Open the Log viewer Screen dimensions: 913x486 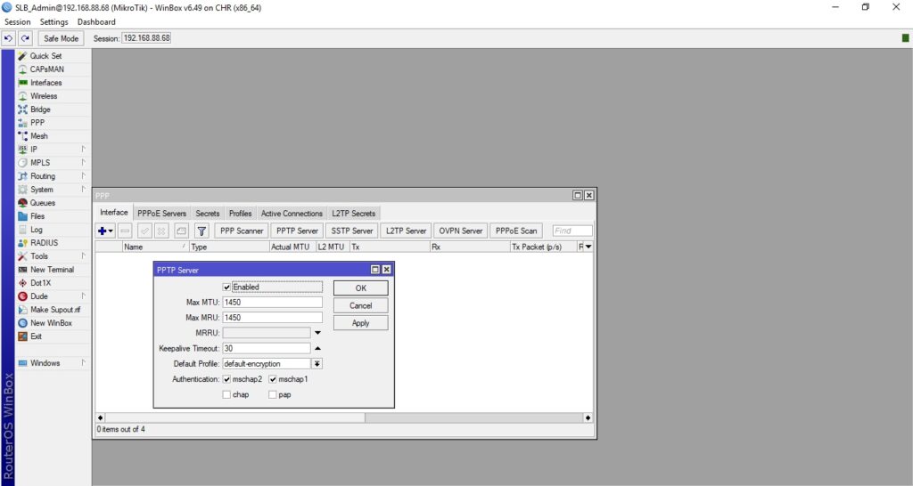(36, 230)
